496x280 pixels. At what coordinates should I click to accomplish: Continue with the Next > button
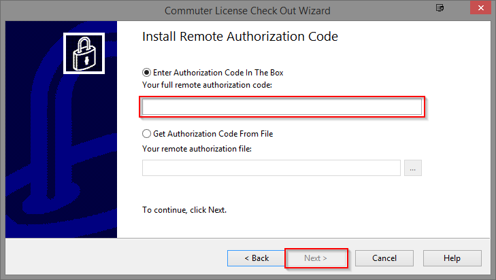tap(316, 258)
